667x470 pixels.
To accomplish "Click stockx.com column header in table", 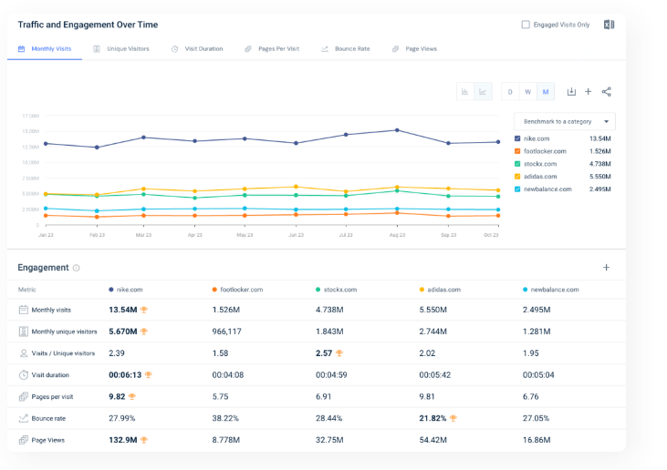I will (x=337, y=290).
